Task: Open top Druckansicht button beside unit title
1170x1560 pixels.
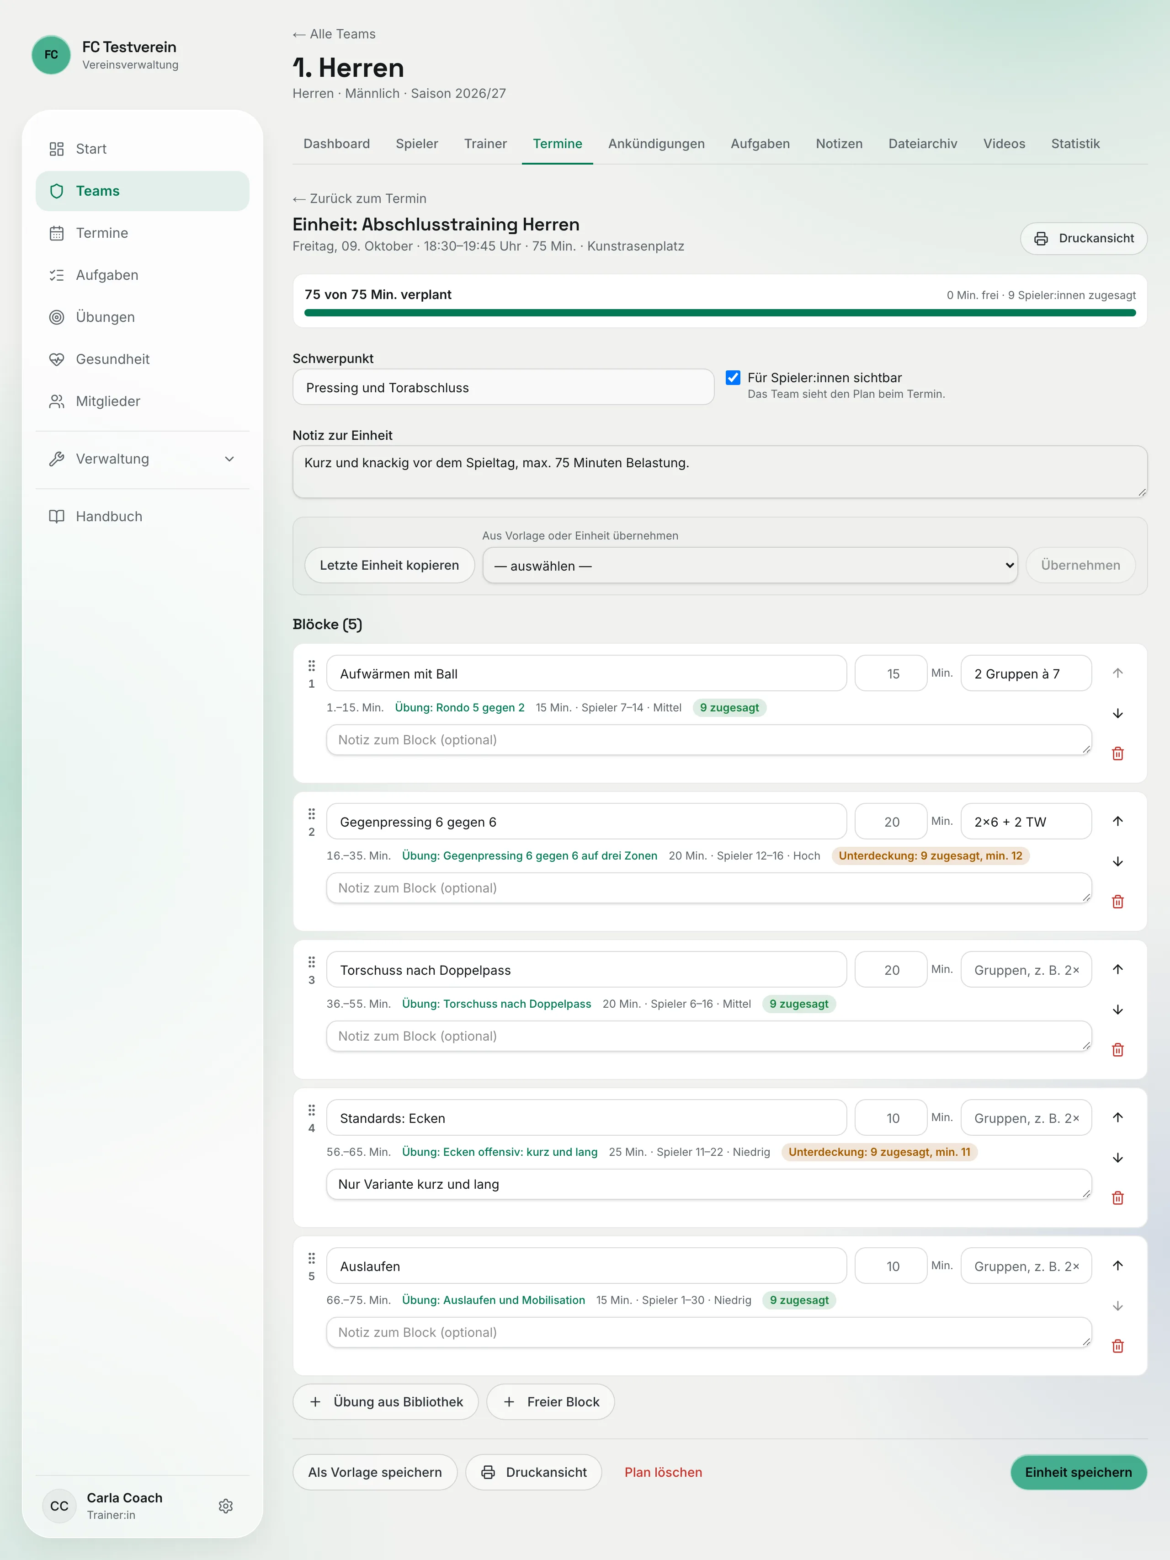Action: click(1083, 238)
